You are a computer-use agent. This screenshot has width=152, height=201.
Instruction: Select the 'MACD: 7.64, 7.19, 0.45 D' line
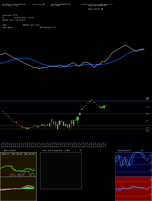[14, 20]
